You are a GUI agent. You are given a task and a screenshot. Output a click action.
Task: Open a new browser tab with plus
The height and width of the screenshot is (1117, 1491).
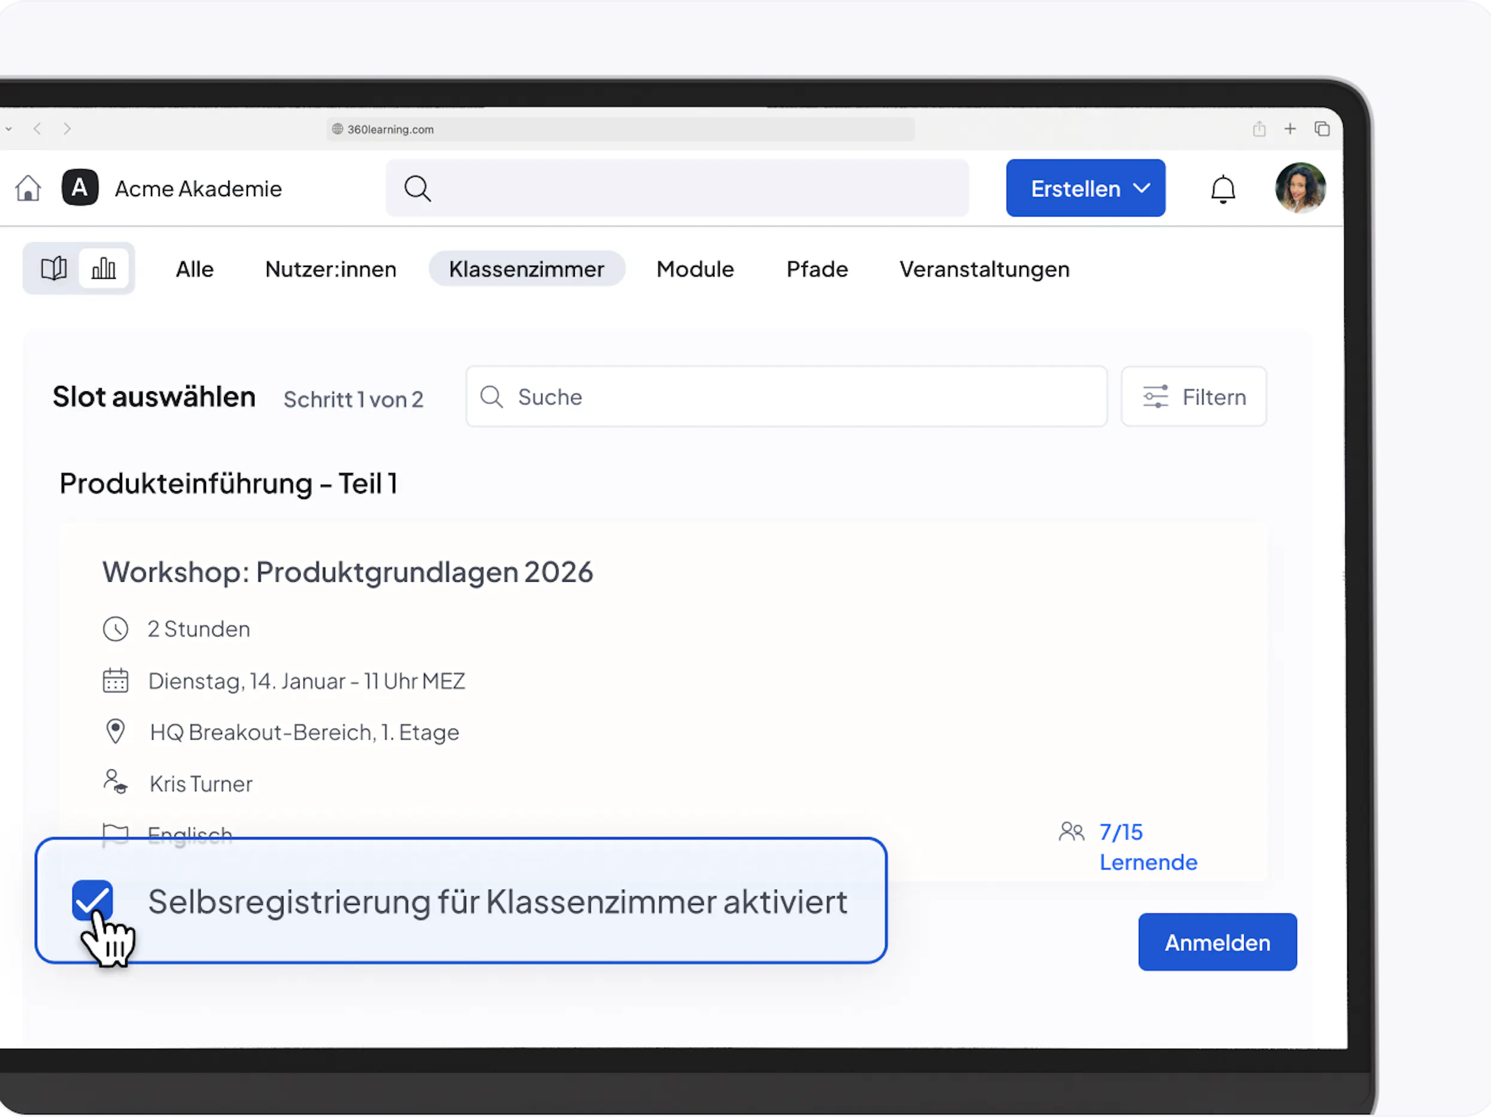pyautogui.click(x=1289, y=129)
